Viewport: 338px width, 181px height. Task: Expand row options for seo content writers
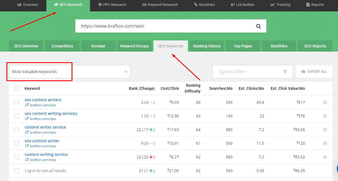click(325, 102)
